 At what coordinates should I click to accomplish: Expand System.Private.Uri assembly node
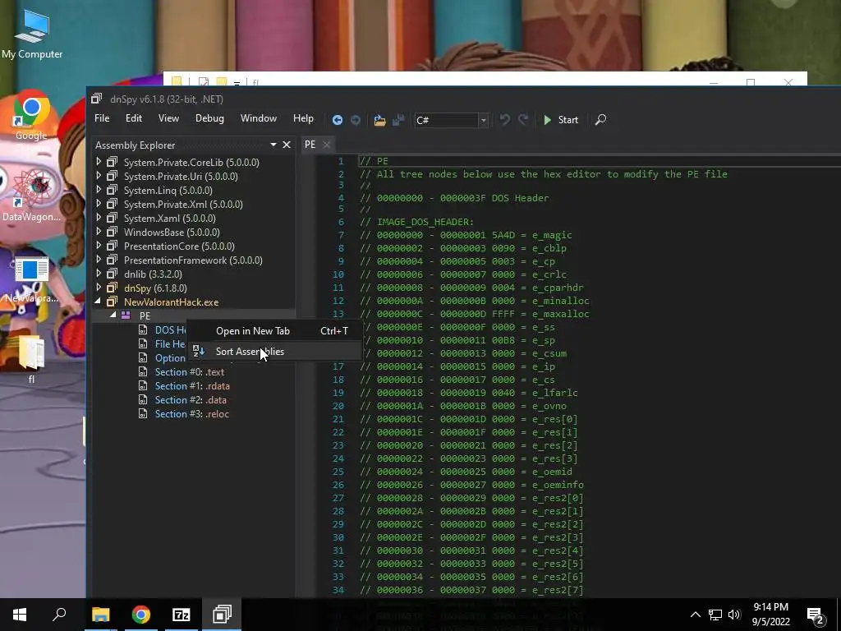pyautogui.click(x=99, y=176)
